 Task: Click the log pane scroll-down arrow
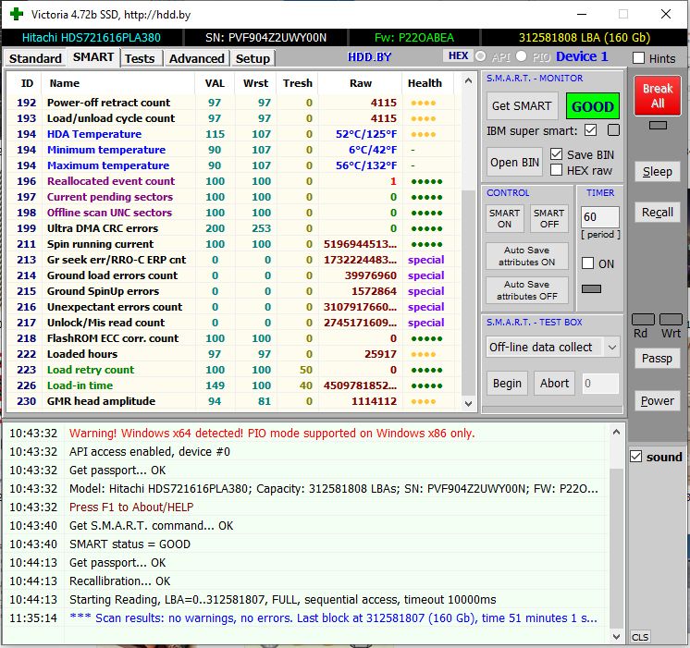point(617,637)
